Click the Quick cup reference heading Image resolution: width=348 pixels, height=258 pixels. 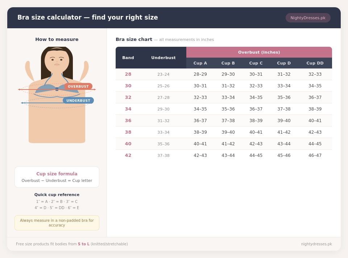click(x=57, y=195)
